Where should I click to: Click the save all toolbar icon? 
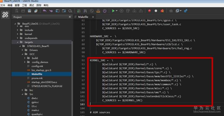(x=36, y=11)
